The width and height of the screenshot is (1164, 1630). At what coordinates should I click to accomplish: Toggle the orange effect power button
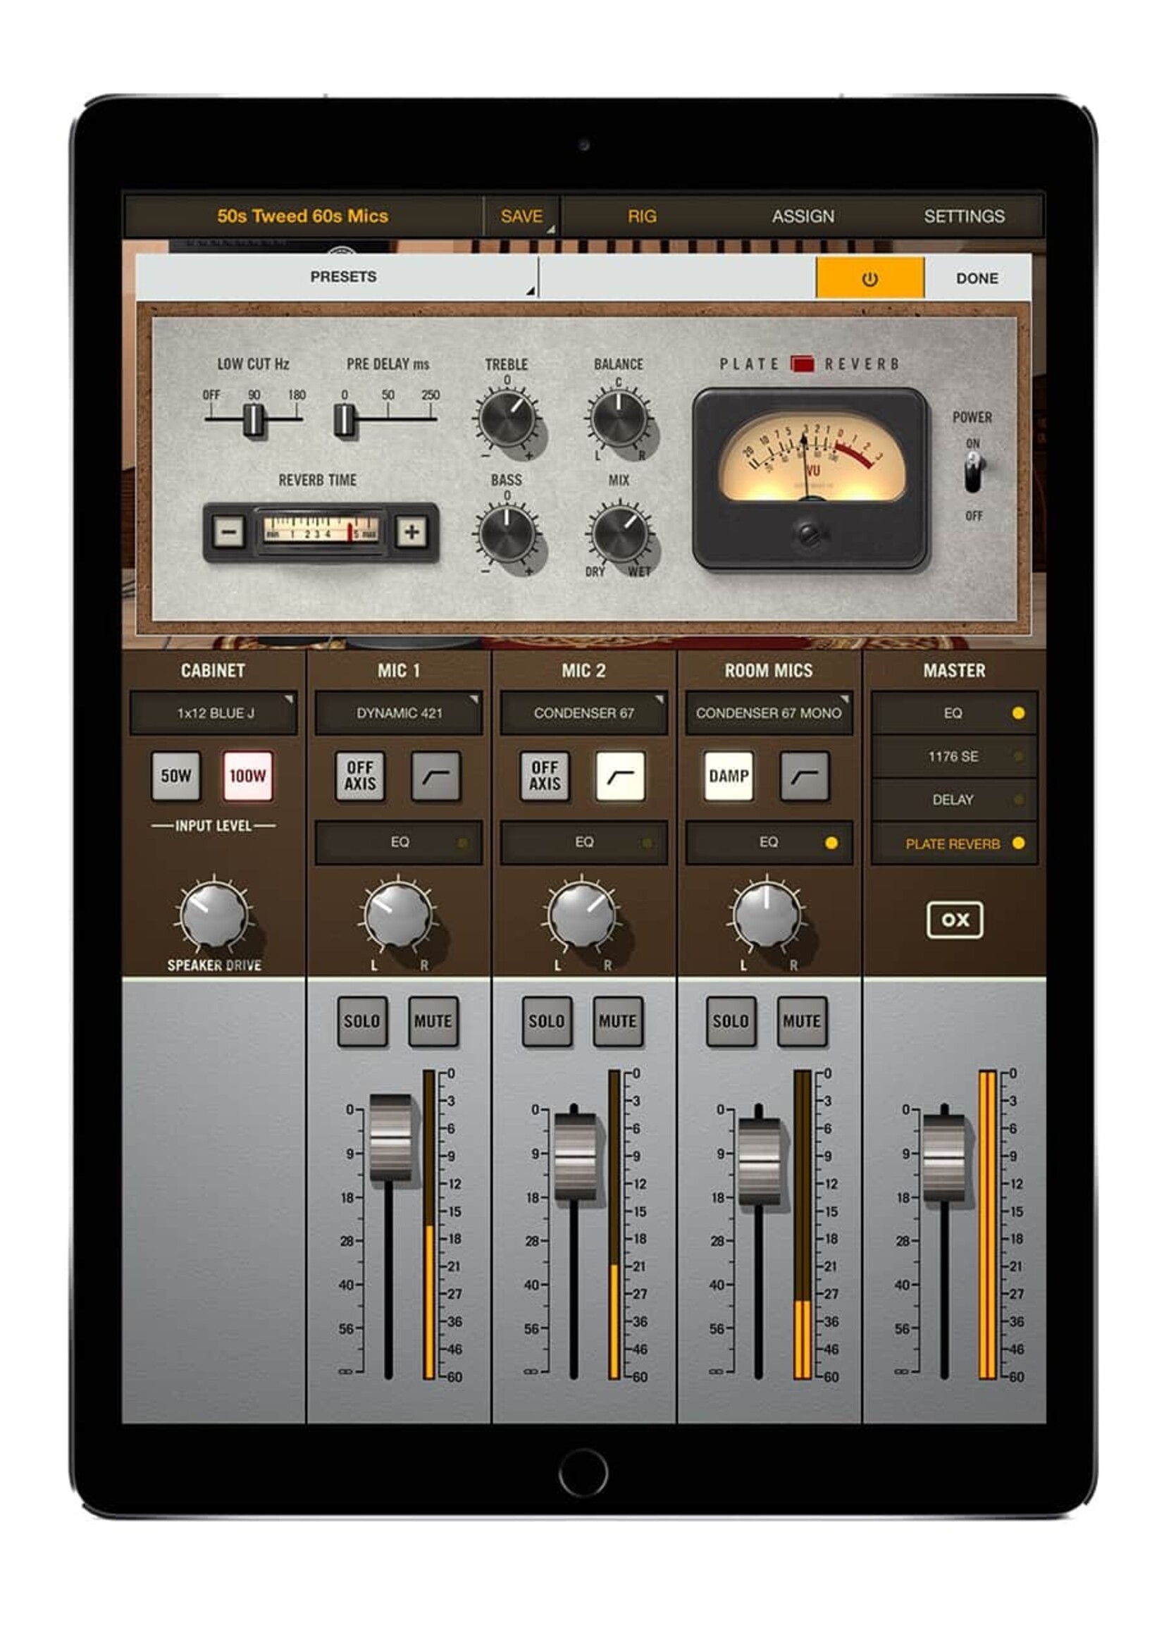[x=869, y=278]
